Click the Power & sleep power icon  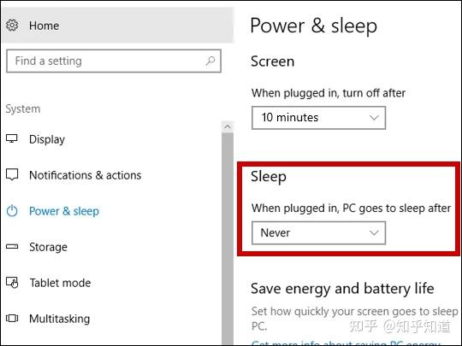coord(12,211)
